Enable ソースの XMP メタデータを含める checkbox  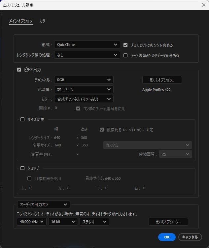point(125,55)
